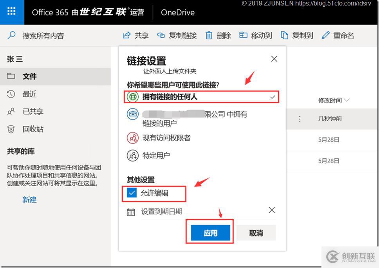This screenshot has height=268, width=379.
Task: Select 拥有链接的任何人 option
Action: [x=201, y=97]
